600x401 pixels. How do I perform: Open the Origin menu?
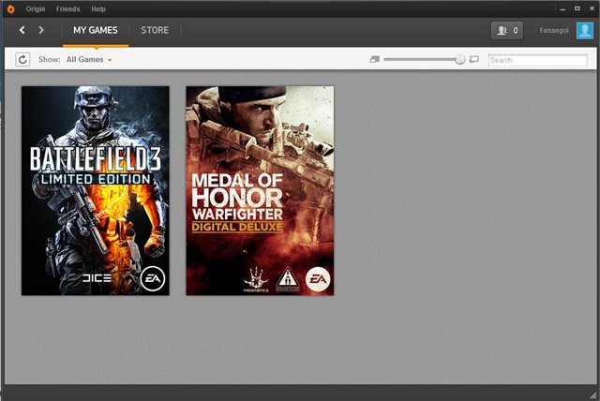coord(36,9)
